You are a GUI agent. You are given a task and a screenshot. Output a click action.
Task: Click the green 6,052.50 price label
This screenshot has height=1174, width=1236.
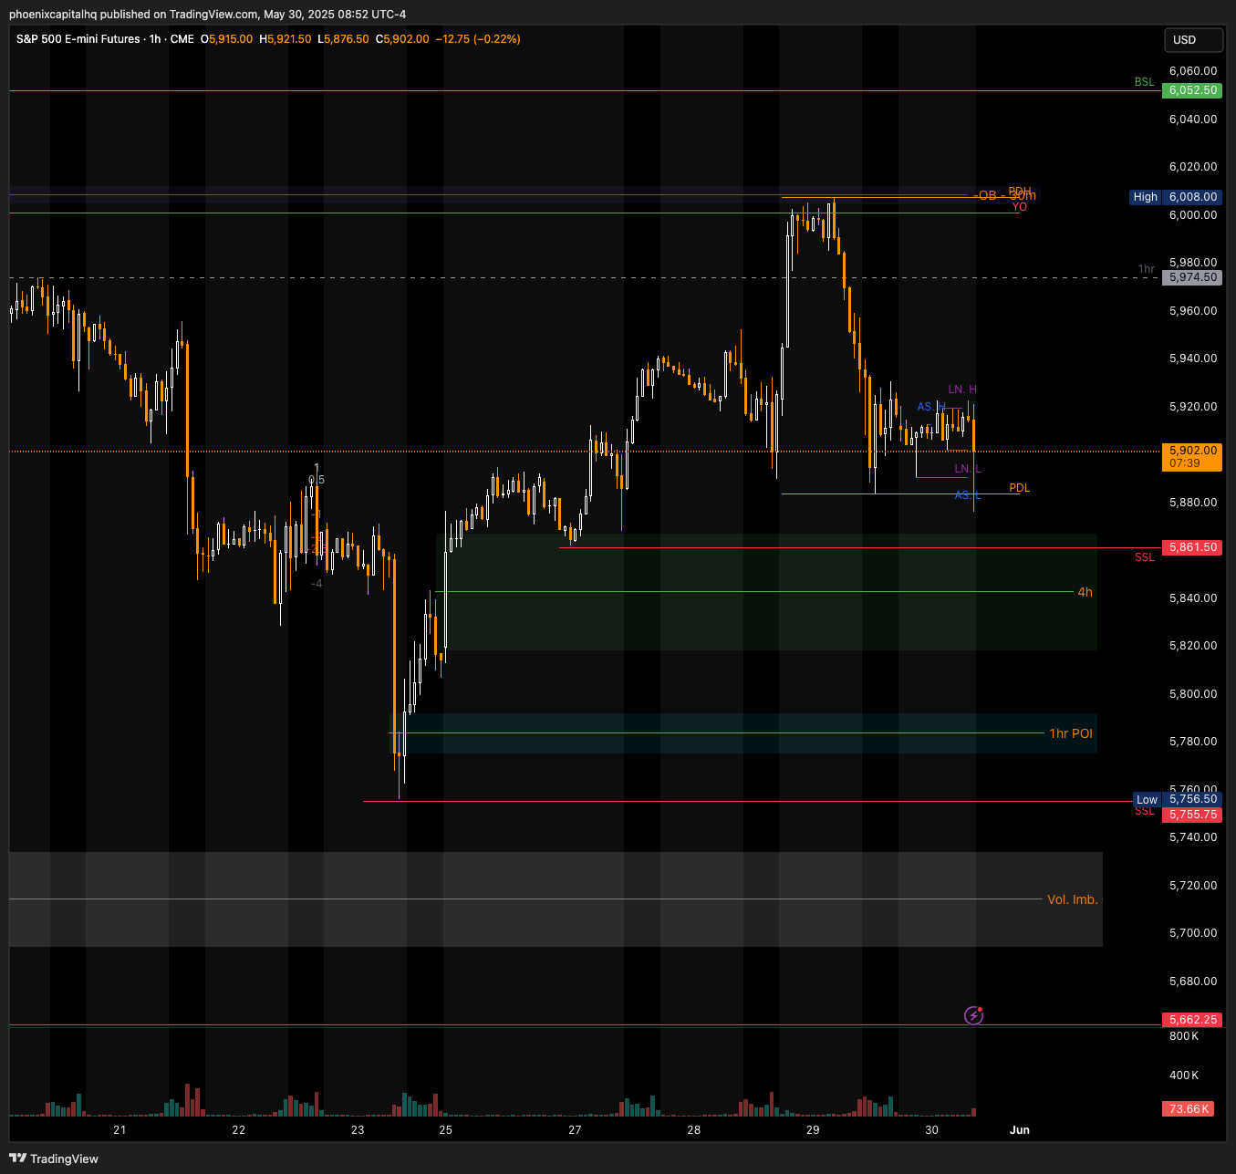tap(1192, 90)
